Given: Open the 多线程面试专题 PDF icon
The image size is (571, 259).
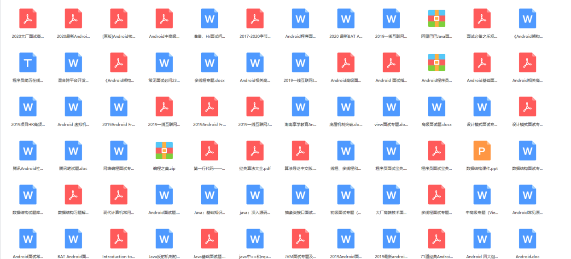Looking at the screenshot, I should pos(437,195).
